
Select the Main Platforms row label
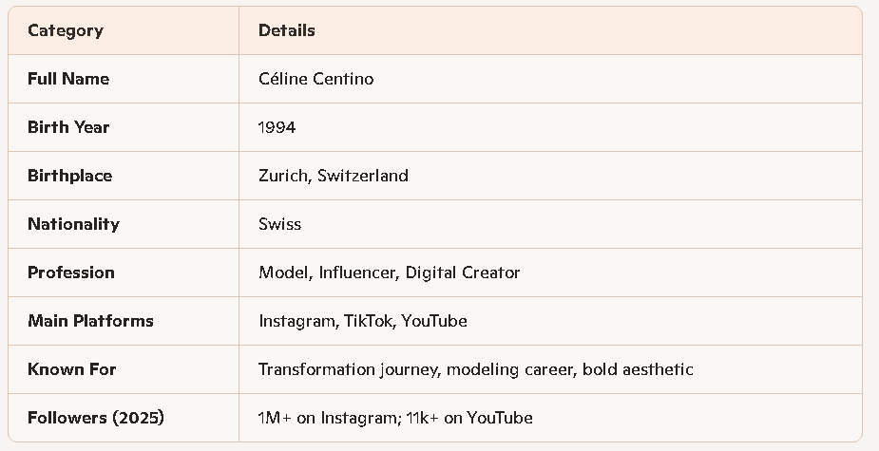(90, 321)
